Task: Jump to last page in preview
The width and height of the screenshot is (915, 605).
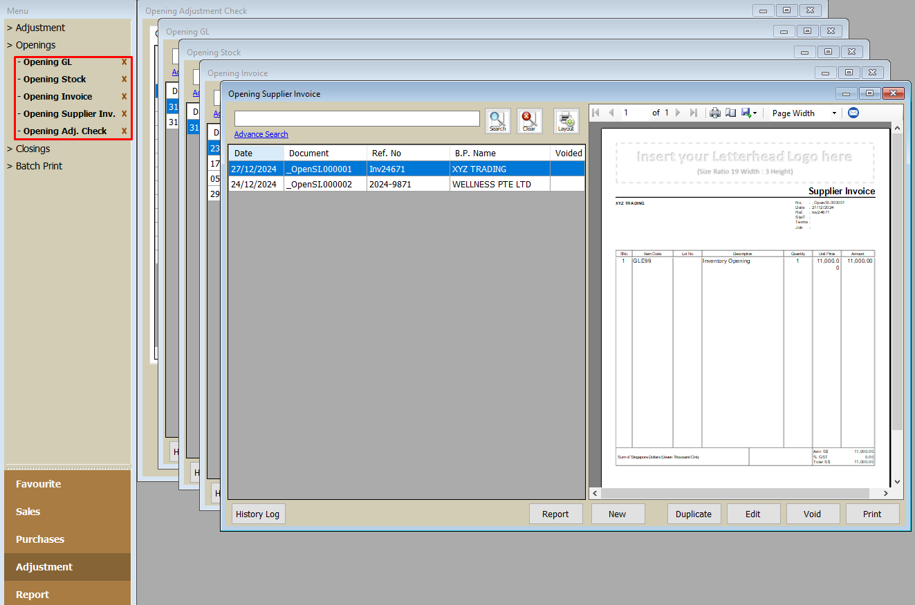Action: click(694, 113)
